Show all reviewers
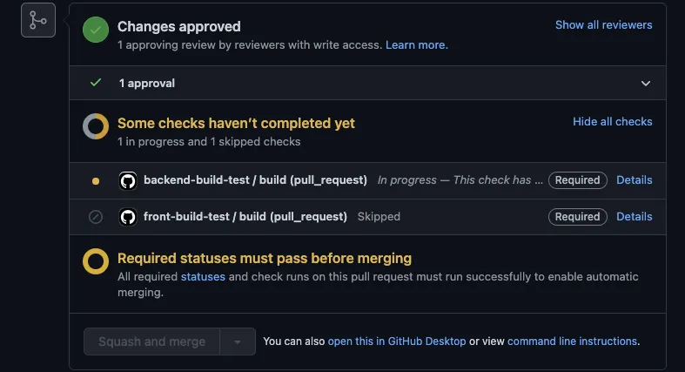685x372 pixels. (603, 25)
